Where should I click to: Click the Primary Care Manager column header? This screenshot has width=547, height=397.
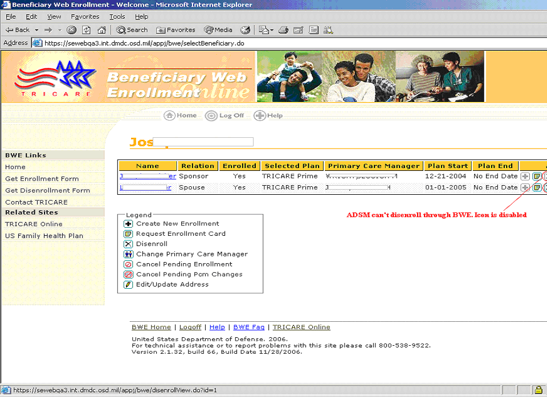point(374,166)
